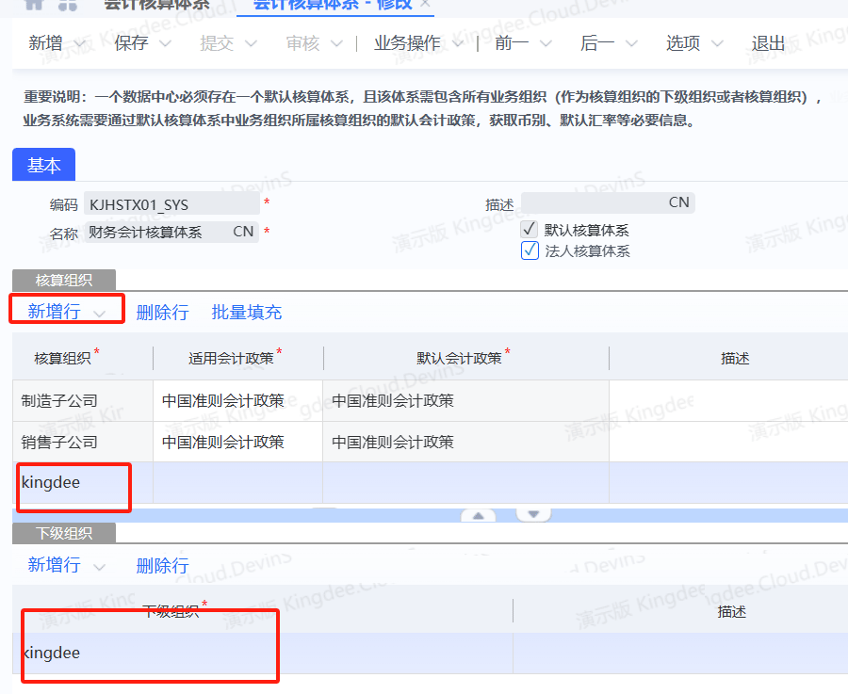Select the 销售子公司 row cell
Image resolution: width=848 pixels, height=694 pixels.
pos(83,443)
